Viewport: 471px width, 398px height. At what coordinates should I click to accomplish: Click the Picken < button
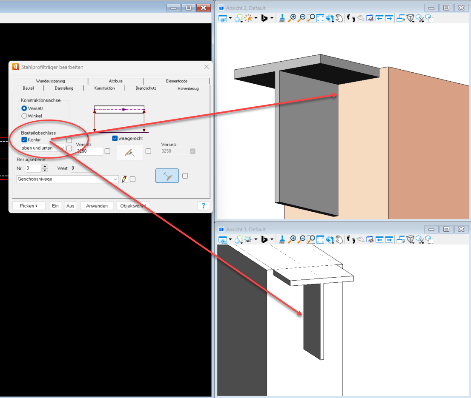(29, 206)
